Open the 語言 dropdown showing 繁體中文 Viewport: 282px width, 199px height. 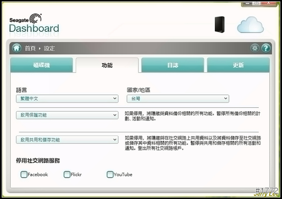tap(67, 99)
